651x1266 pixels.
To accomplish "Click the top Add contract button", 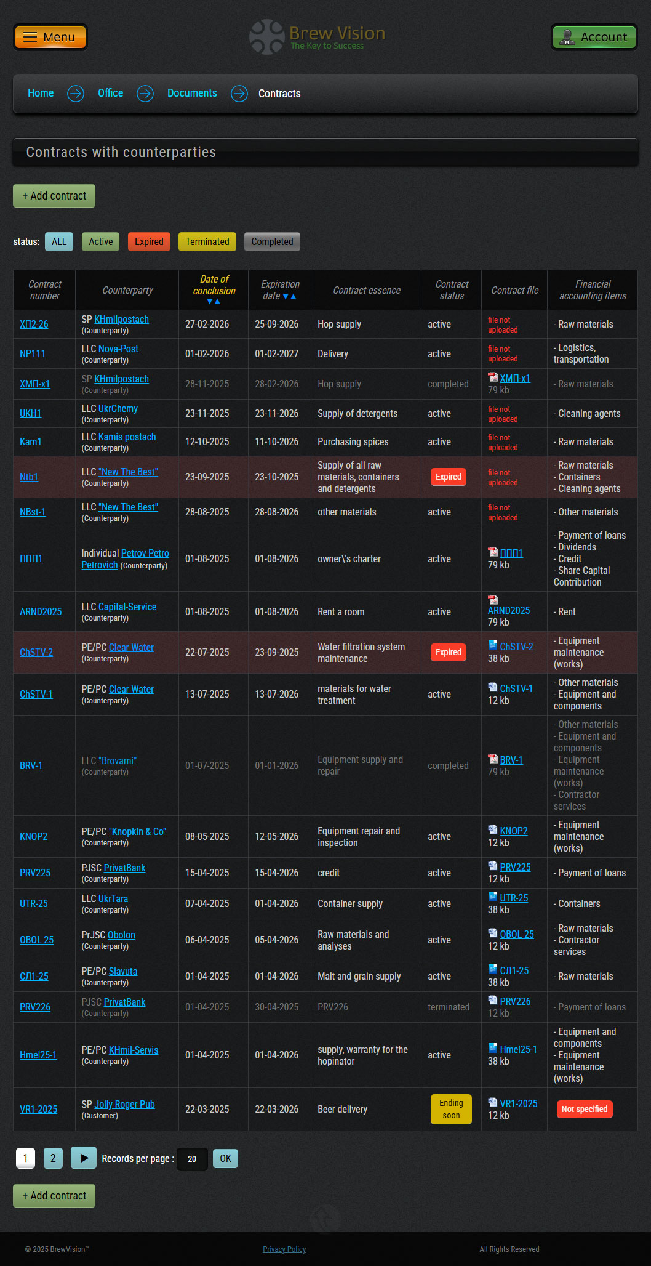I will pyautogui.click(x=54, y=196).
